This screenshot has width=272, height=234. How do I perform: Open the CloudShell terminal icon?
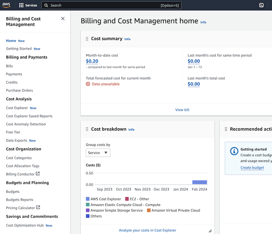261,5
